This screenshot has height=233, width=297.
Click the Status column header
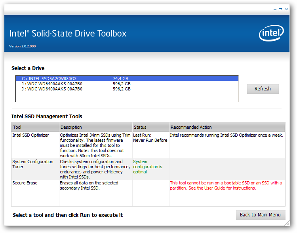coord(151,127)
